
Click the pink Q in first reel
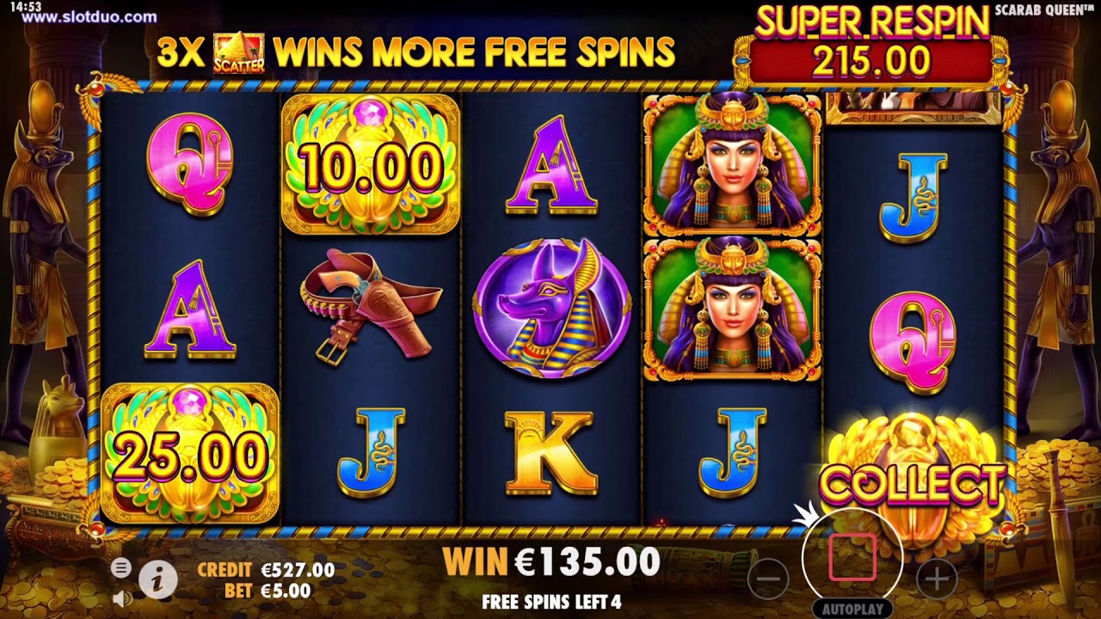pos(190,164)
